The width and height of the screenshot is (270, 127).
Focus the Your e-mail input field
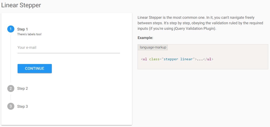(69, 47)
